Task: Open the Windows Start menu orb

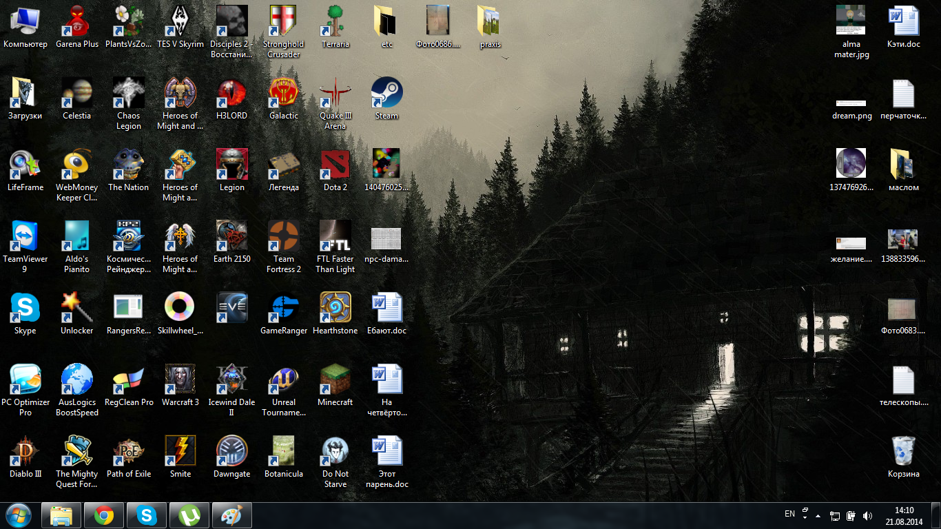Action: pos(19,515)
